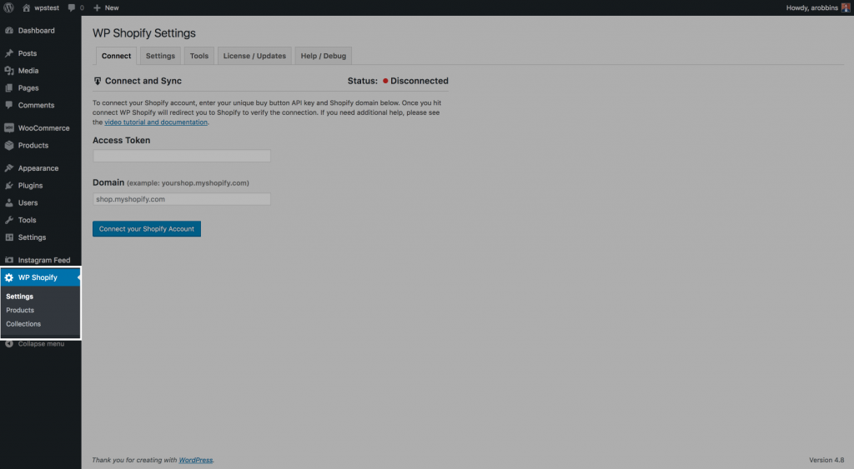Open the Help / Debug tab

click(x=323, y=56)
